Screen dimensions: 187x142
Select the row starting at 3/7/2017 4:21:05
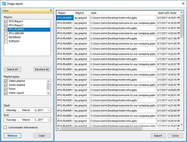click(x=118, y=39)
